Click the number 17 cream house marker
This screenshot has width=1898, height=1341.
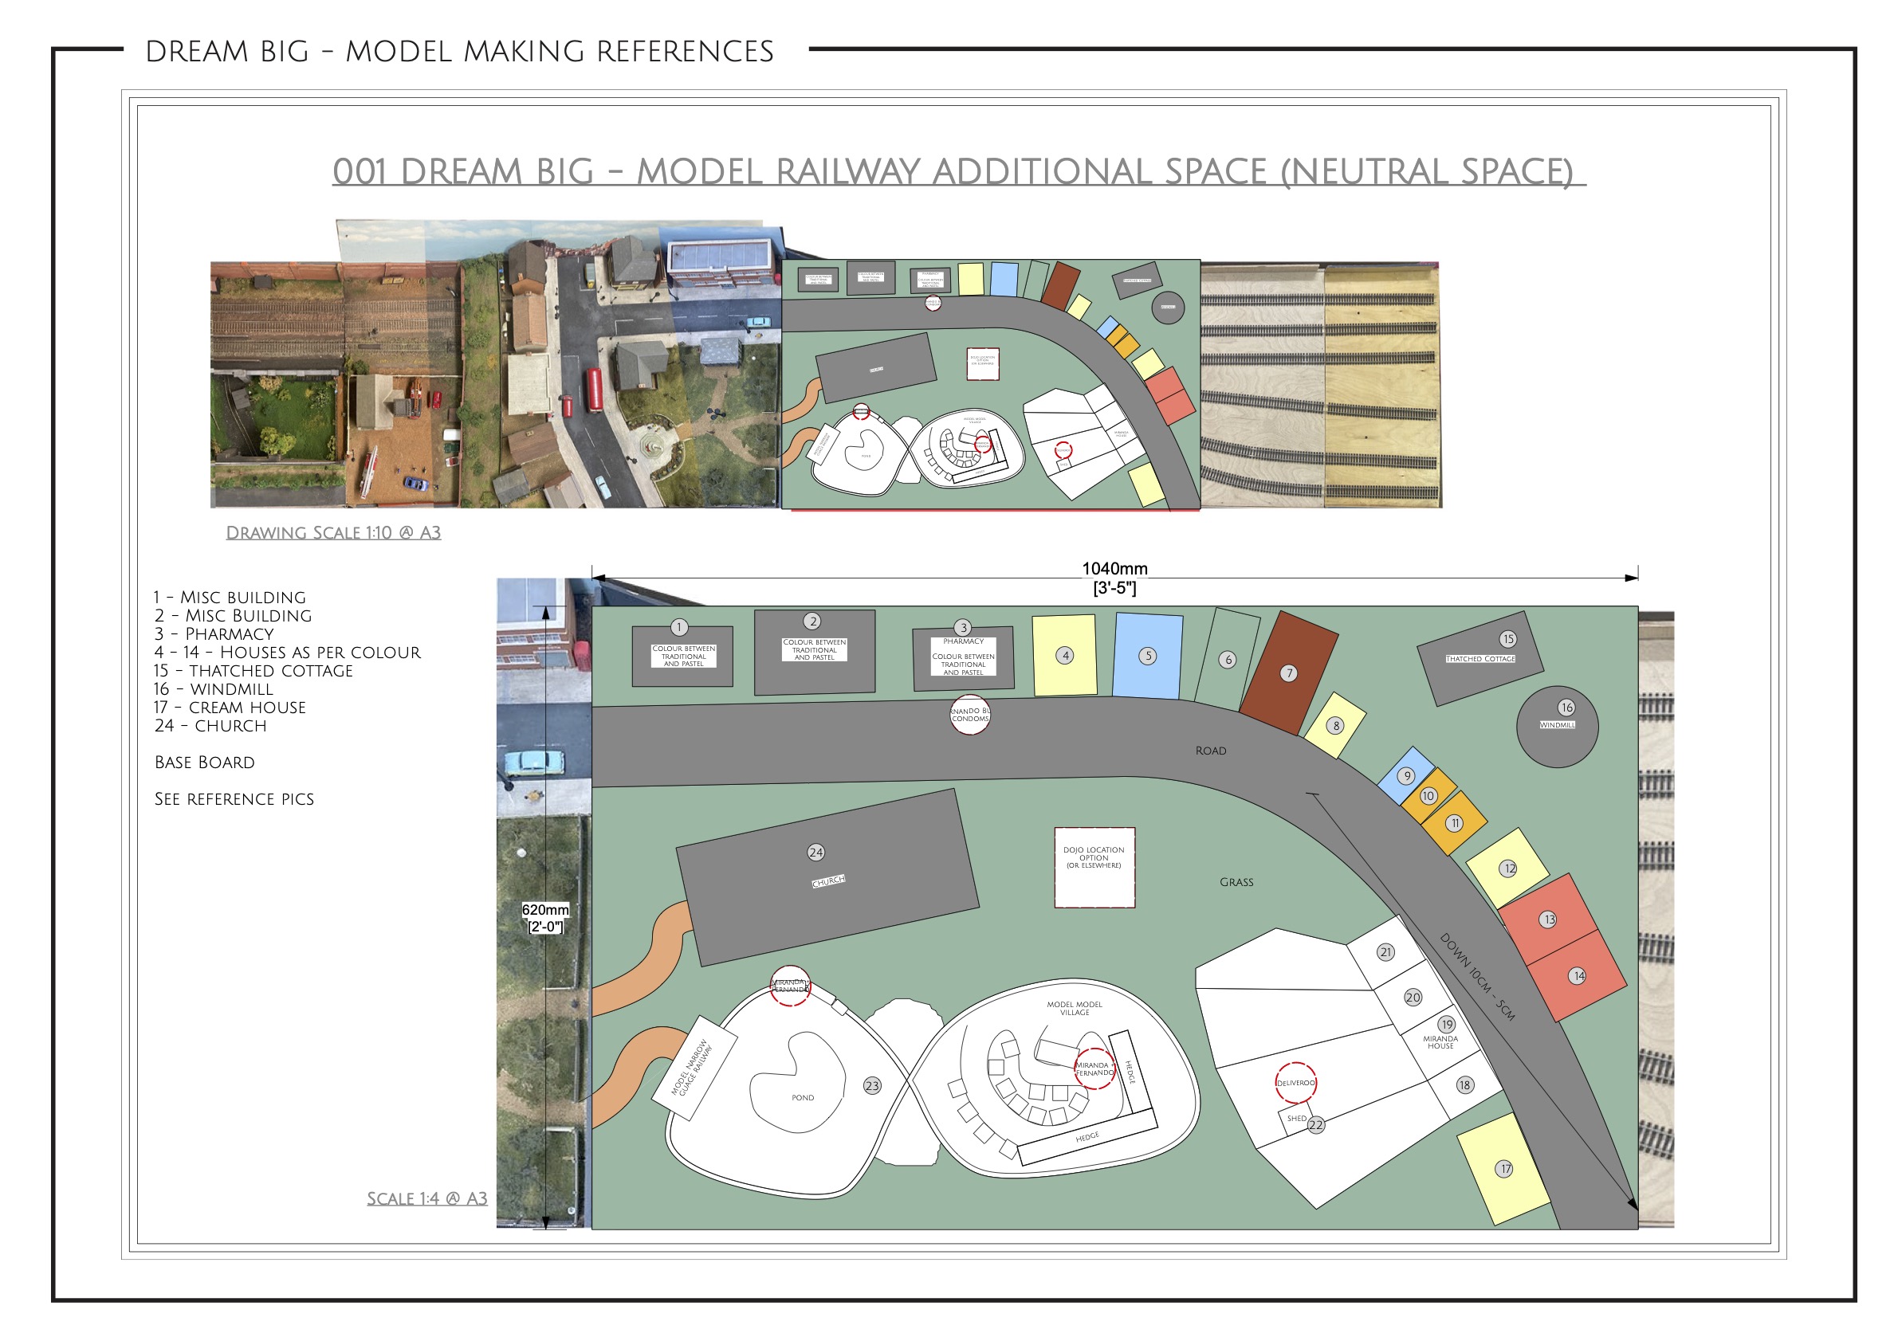coord(1504,1168)
